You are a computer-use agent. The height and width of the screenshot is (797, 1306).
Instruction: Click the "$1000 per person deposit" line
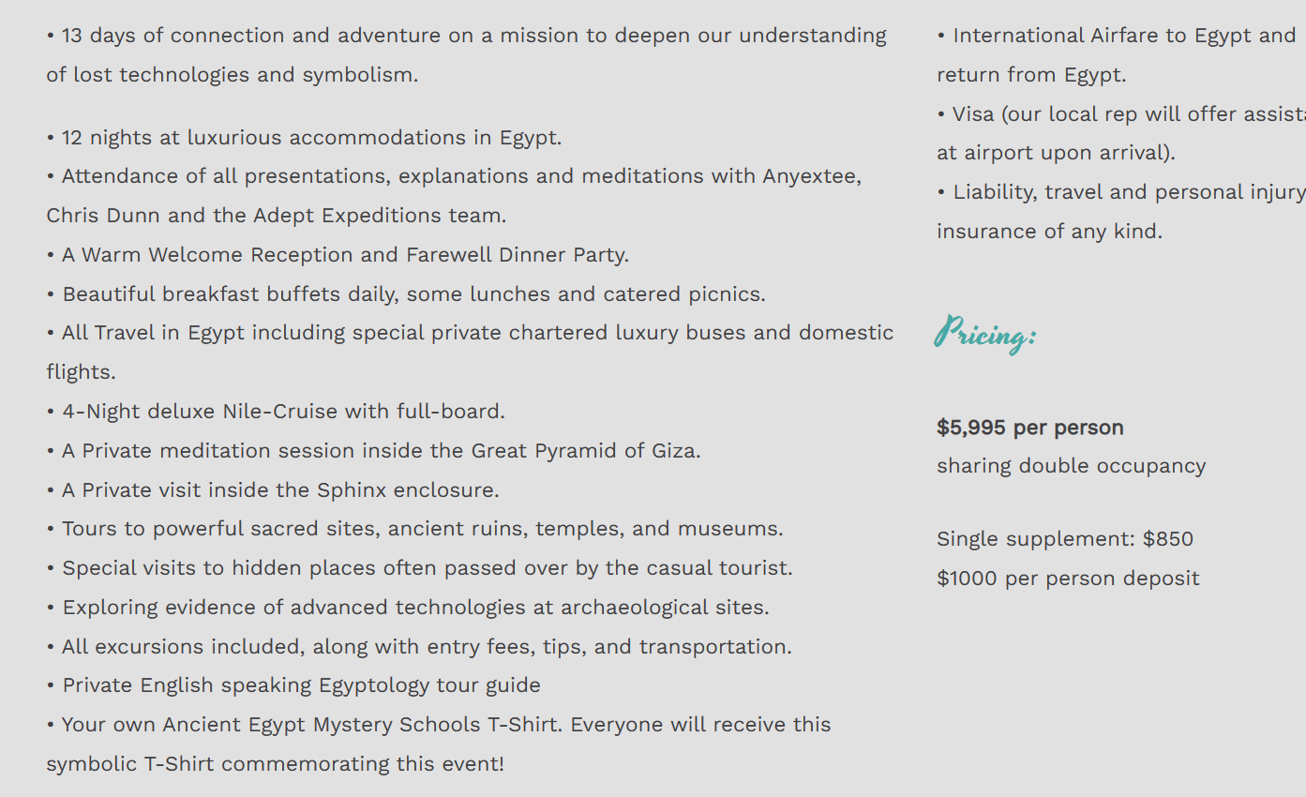(x=1068, y=579)
